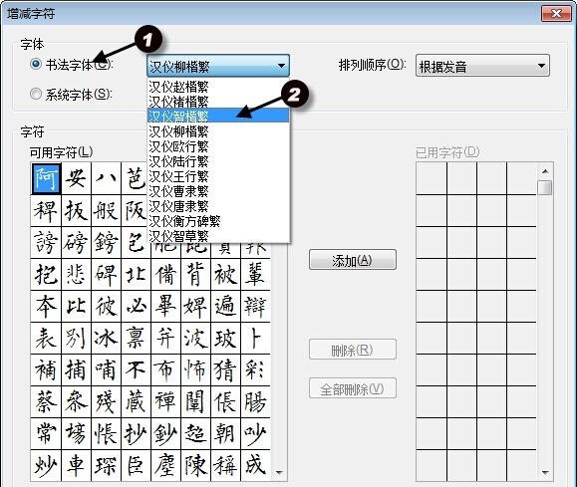Close the 增减字符 dialog
This screenshot has width=577, height=487.
coord(557,14)
